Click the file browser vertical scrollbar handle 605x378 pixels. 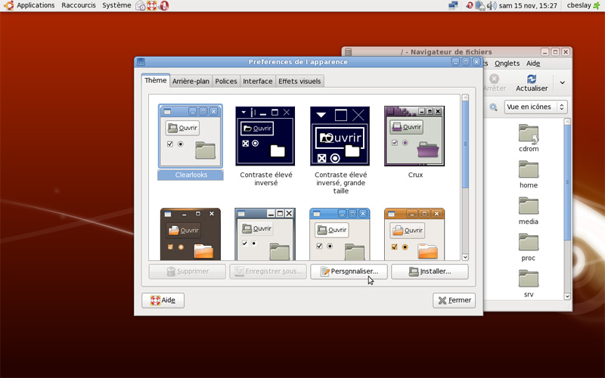pyautogui.click(x=567, y=182)
